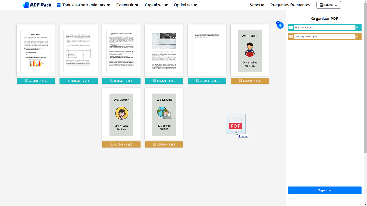This screenshot has height=206, width=367.
Task: Open the Todas las herramientas dropdown
Action: (x=83, y=5)
